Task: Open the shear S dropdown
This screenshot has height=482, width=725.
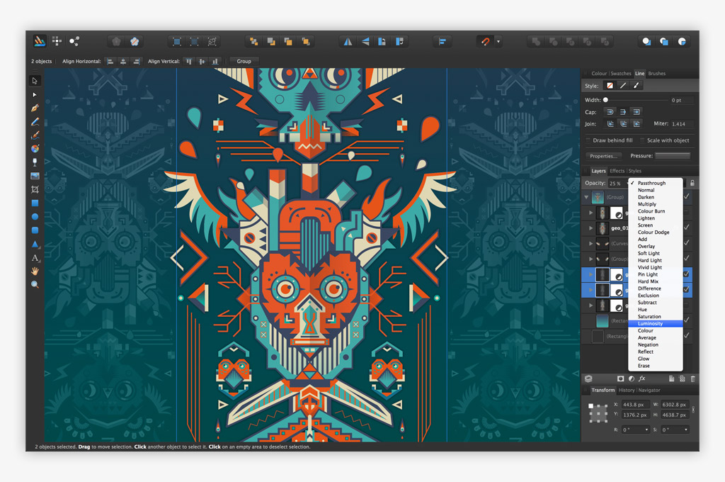Action: pyautogui.click(x=685, y=430)
